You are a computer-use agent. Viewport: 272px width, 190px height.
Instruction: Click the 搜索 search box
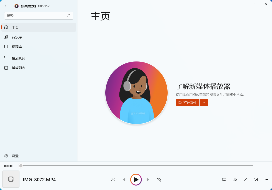[x=38, y=16]
